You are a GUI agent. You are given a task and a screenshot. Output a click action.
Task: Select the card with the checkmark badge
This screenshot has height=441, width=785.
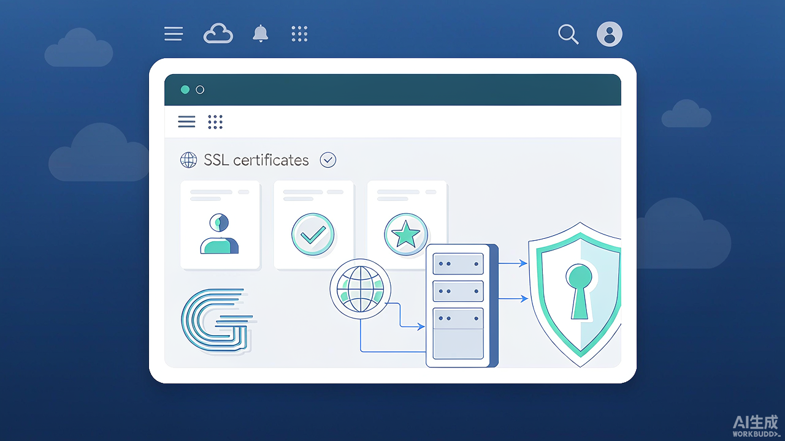click(x=313, y=225)
